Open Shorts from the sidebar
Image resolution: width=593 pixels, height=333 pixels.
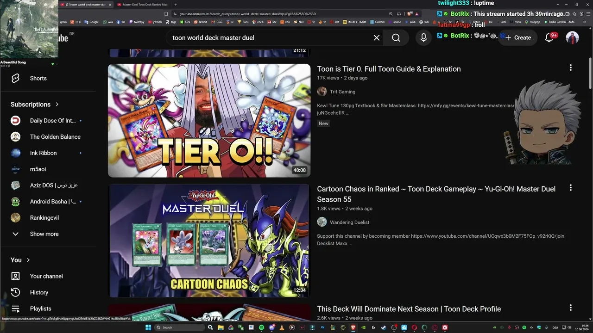[38, 78]
